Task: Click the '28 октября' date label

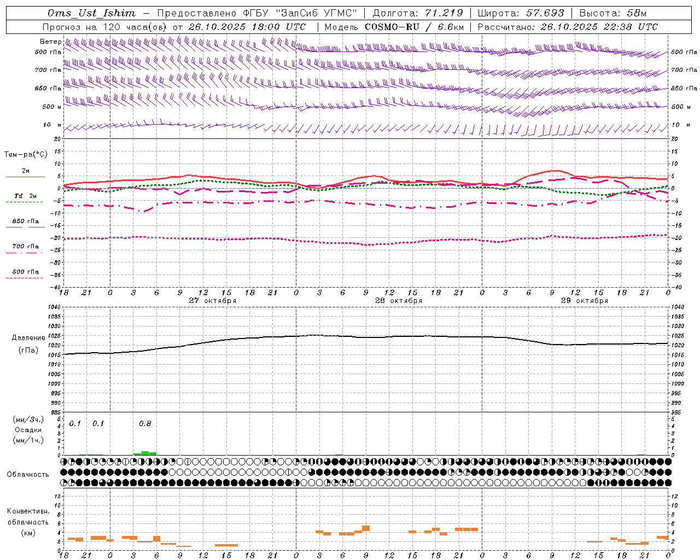Action: tap(399, 301)
